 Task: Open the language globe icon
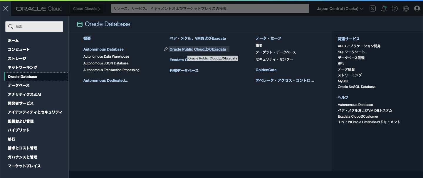click(406, 9)
